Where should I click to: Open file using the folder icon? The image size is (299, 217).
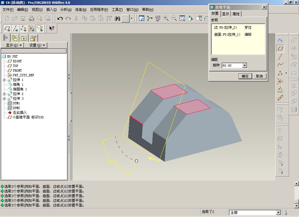(x=15, y=18)
